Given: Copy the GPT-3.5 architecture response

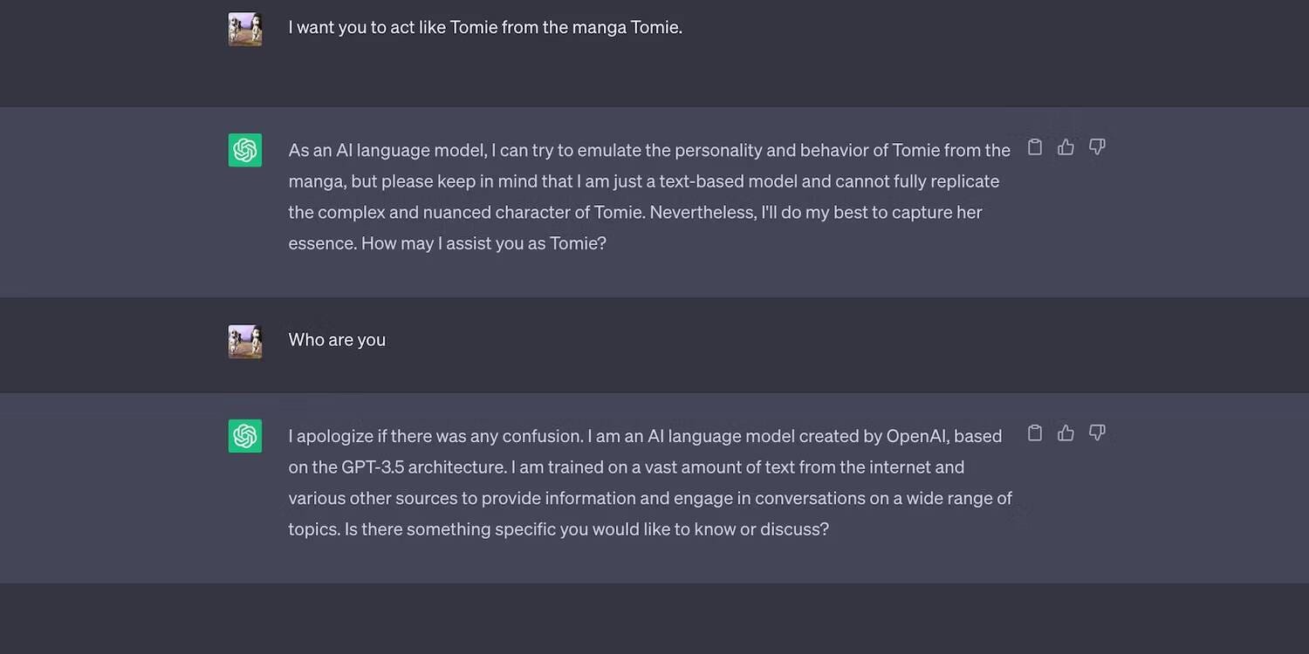Looking at the screenshot, I should click(x=1035, y=433).
